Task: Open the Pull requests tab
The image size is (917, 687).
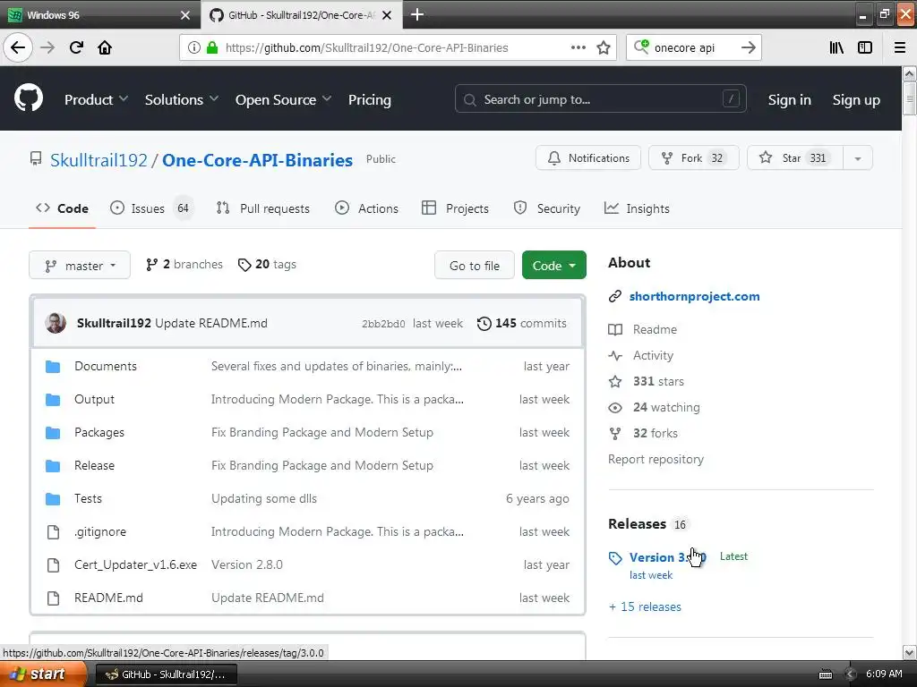Action: pos(262,208)
